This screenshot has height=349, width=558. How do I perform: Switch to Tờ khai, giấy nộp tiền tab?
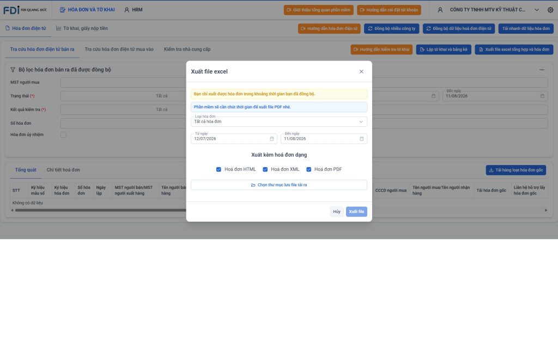click(82, 28)
